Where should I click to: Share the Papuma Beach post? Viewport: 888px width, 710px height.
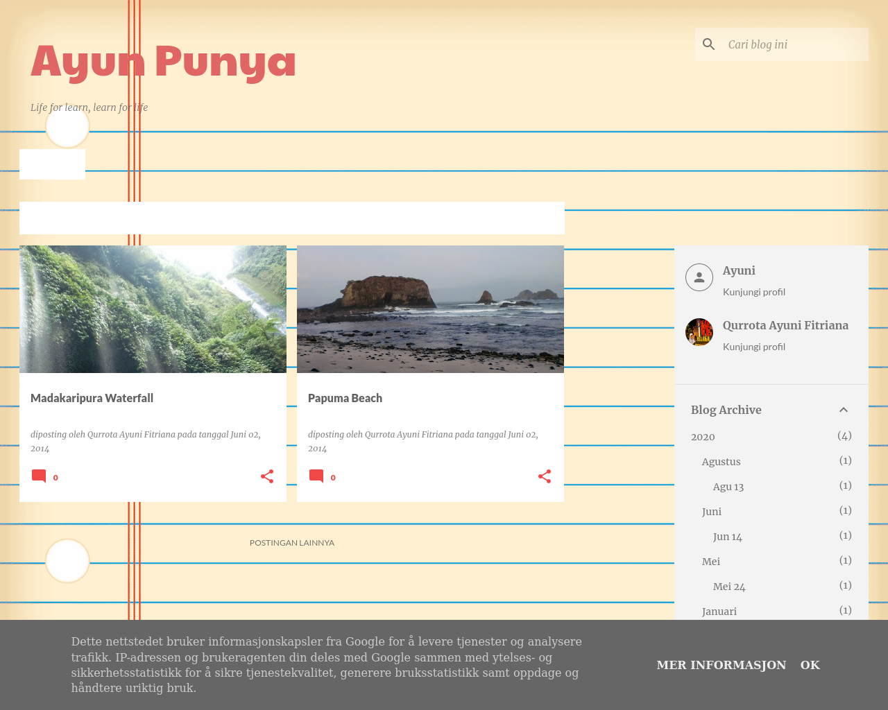click(x=545, y=476)
